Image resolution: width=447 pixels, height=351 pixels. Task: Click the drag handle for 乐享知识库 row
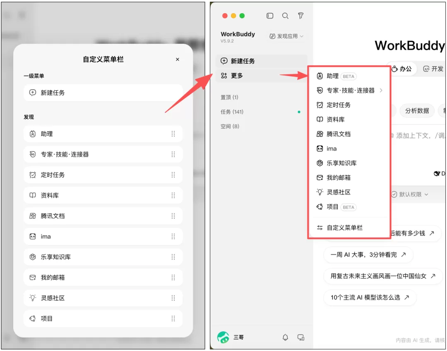click(173, 257)
